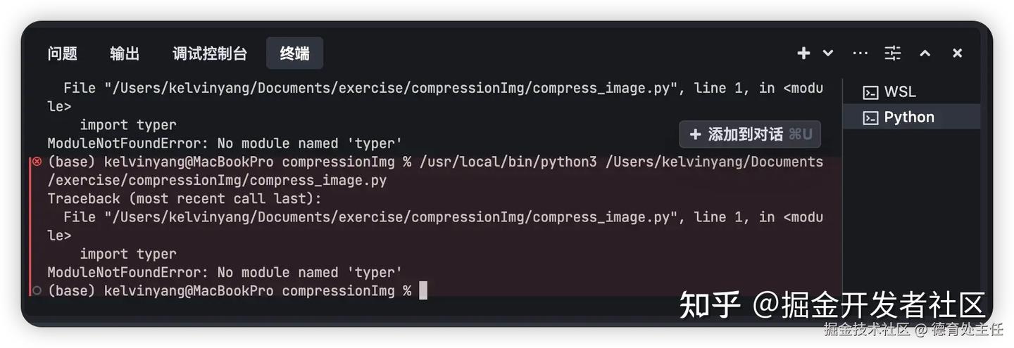Open the terminal launch profile dropdown chevron
This screenshot has height=348, width=1014.
[828, 53]
